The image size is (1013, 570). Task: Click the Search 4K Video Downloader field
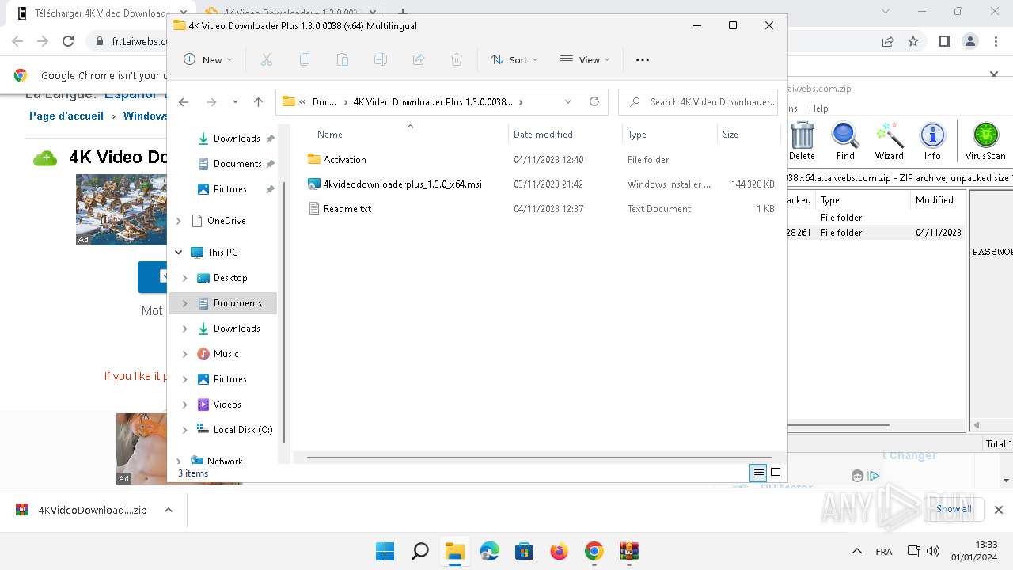point(699,101)
